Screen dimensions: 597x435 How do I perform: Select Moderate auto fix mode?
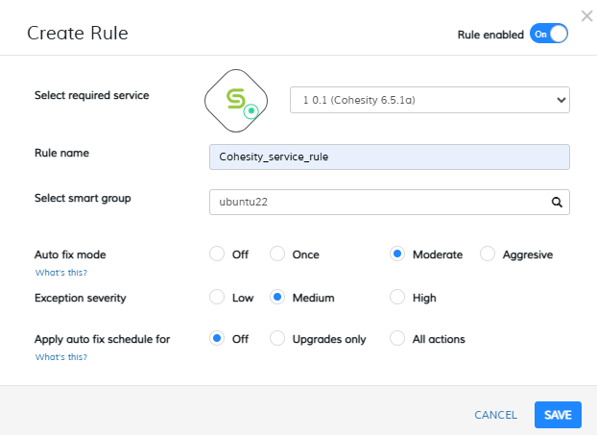point(397,254)
